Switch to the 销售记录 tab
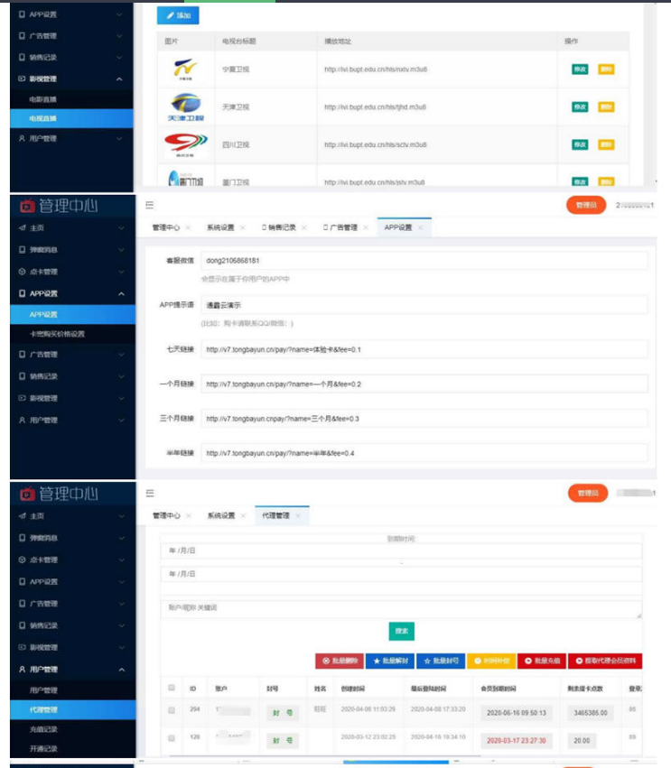This screenshot has width=671, height=768. [279, 227]
